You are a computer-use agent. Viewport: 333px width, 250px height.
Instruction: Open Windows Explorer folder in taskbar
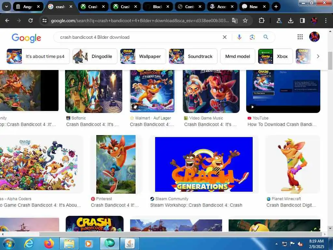pos(69,243)
